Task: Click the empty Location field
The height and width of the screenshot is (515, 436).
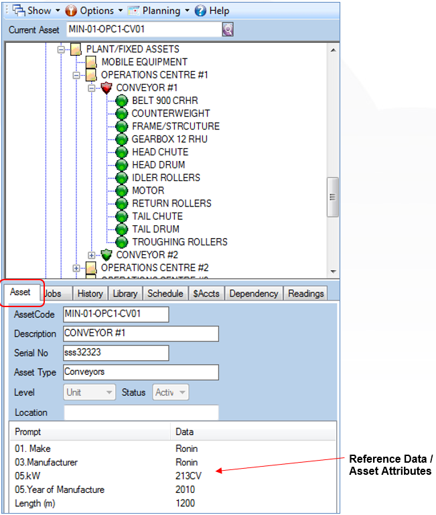Action: point(141,412)
